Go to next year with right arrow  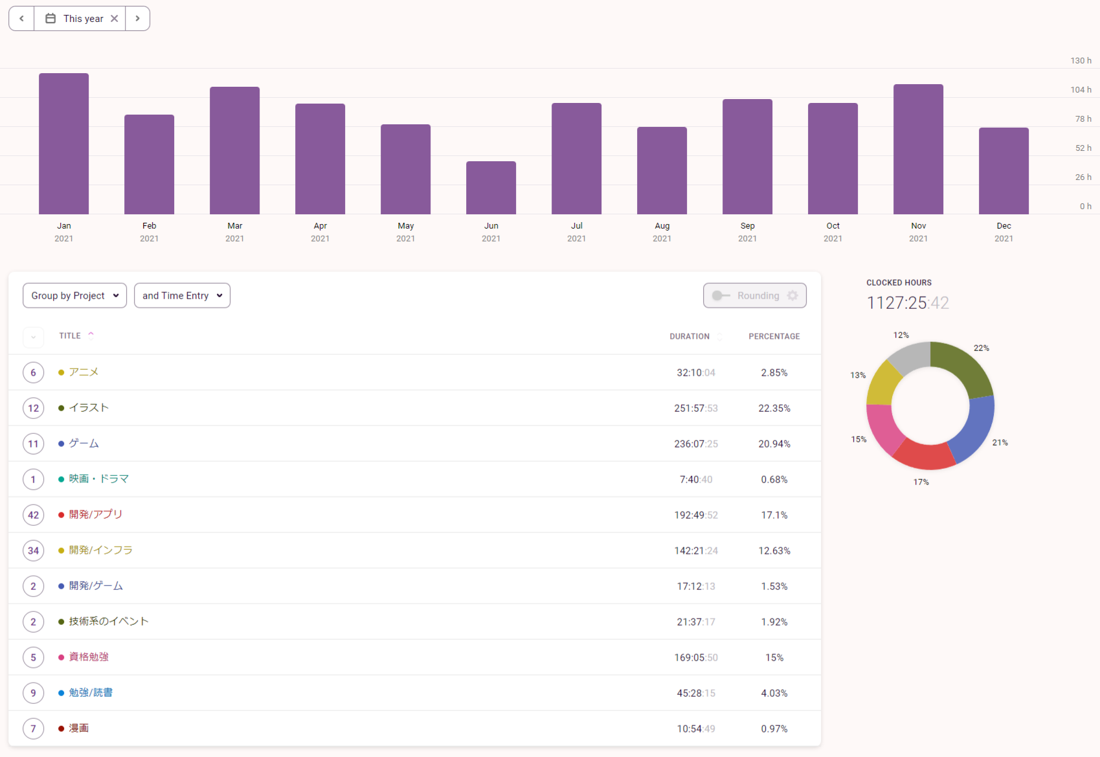pyautogui.click(x=137, y=19)
